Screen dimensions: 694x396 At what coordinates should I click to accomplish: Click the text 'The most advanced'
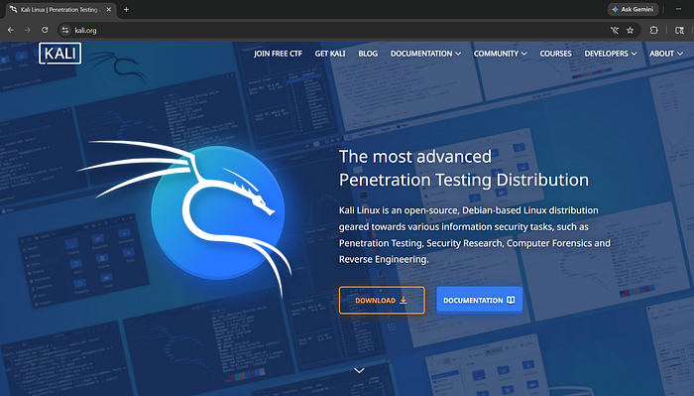(415, 157)
